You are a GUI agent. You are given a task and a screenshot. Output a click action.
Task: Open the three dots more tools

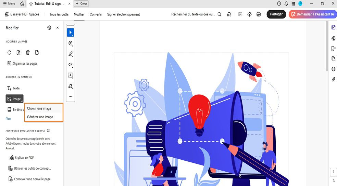(x=71, y=96)
